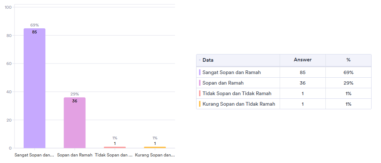Click the Data column header
The height and width of the screenshot is (163, 381).
coord(208,60)
